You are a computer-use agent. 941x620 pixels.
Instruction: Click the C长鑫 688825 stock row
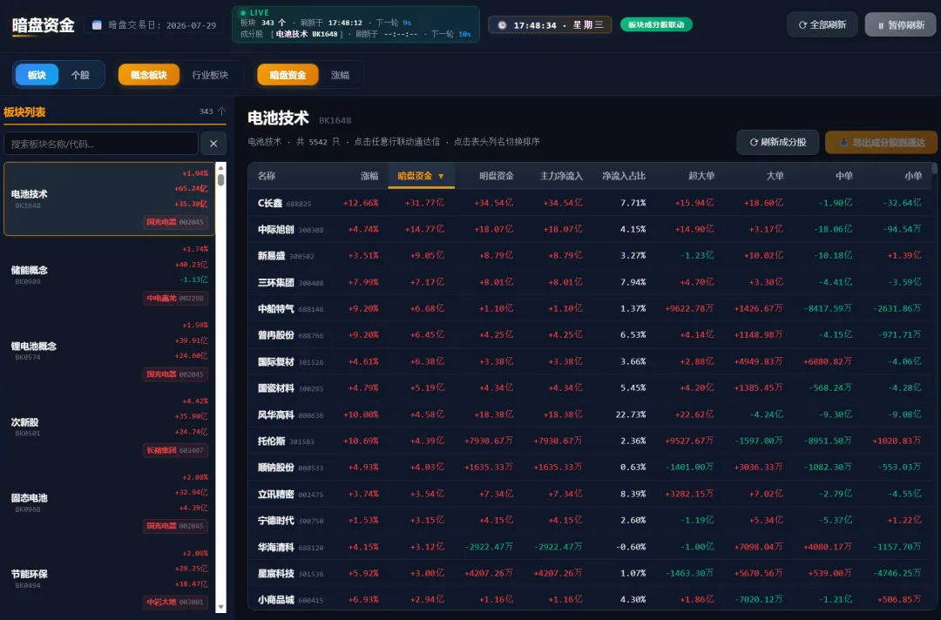[x=590, y=203]
